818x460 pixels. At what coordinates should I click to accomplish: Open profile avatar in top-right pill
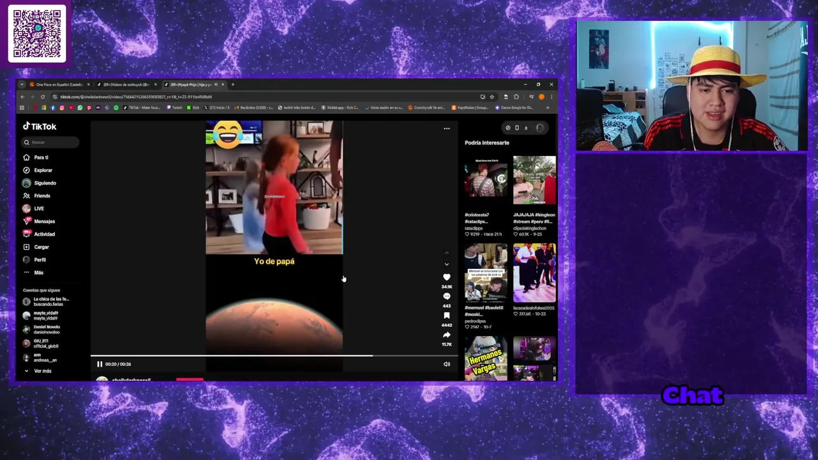(539, 128)
